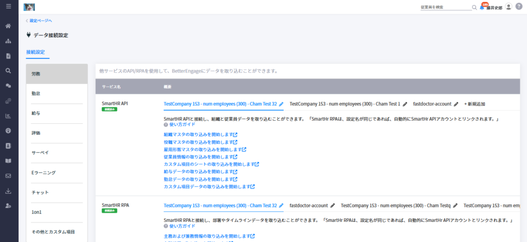Click カスタム項目のシートの取り込みを開始します link
The width and height of the screenshot is (527, 242).
(212, 164)
